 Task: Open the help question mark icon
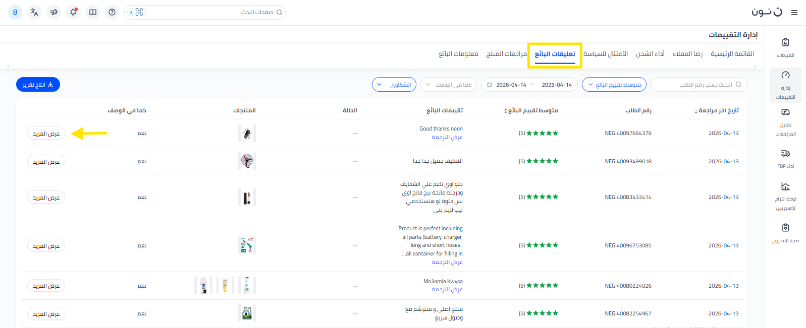tap(112, 12)
